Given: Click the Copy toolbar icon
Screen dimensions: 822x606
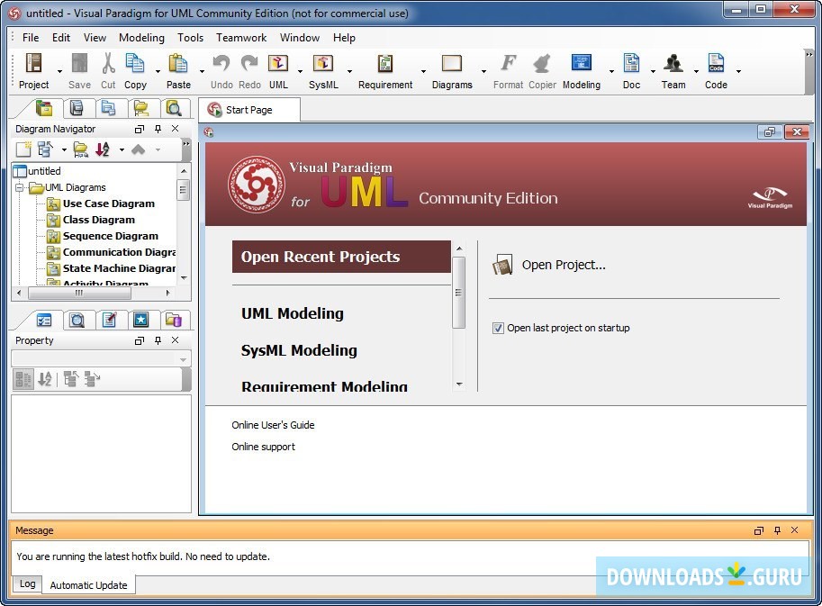Looking at the screenshot, I should pyautogui.click(x=135, y=63).
